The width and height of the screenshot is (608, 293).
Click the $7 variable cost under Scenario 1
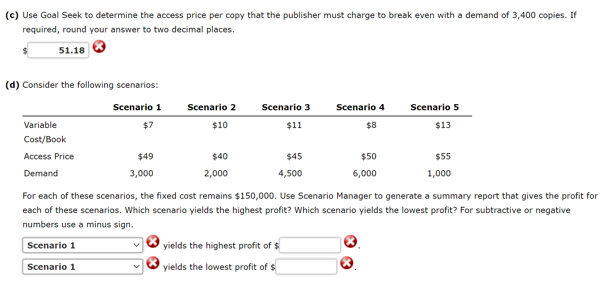click(x=148, y=125)
